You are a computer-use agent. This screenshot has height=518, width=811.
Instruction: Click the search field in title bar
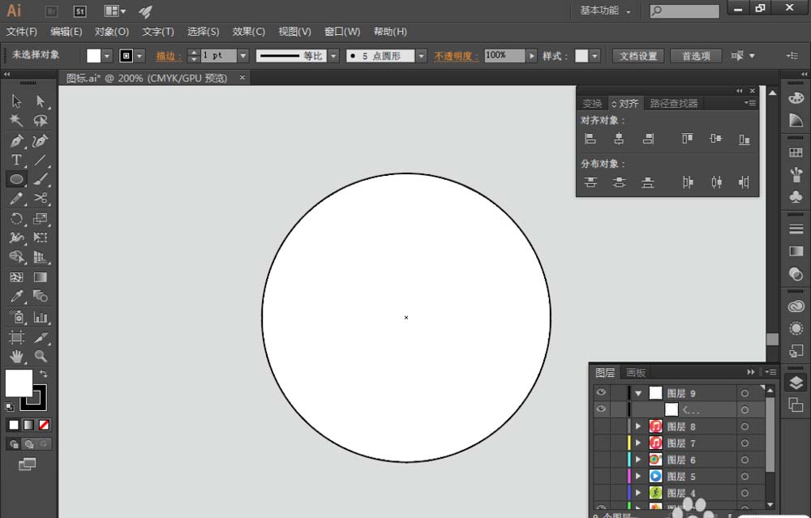[x=684, y=11]
